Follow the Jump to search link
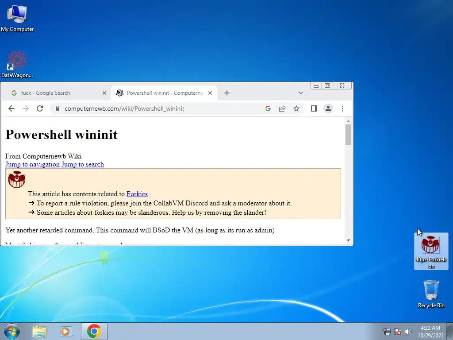Screen dimensions: 453x340 click(83, 164)
